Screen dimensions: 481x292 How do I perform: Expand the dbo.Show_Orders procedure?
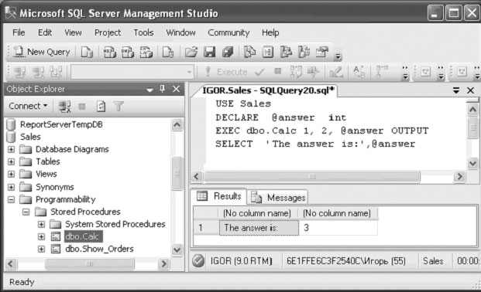pos(41,250)
